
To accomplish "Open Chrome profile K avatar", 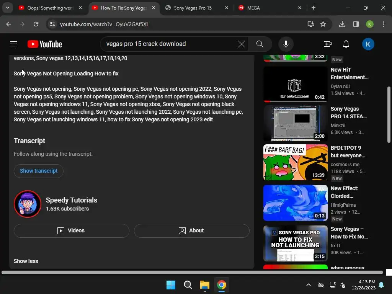I will pyautogui.click(x=370, y=24).
